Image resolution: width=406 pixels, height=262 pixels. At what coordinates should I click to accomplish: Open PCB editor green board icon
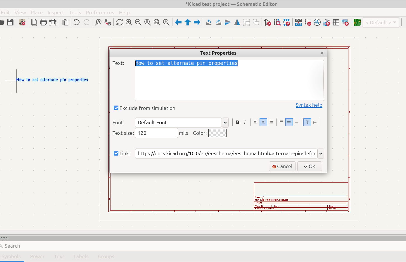point(357,22)
